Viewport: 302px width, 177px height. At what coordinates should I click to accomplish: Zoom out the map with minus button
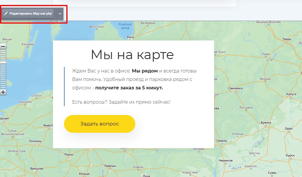[3, 46]
